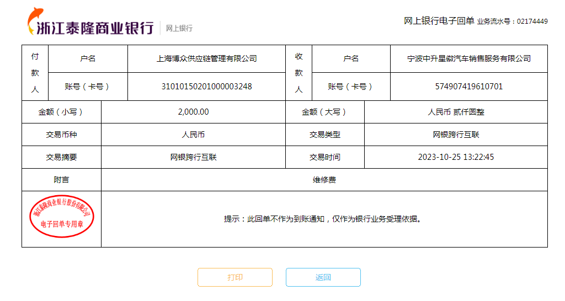Click the 提示 notice text in footer row
Screen dimensions: 565x301
click(x=324, y=219)
